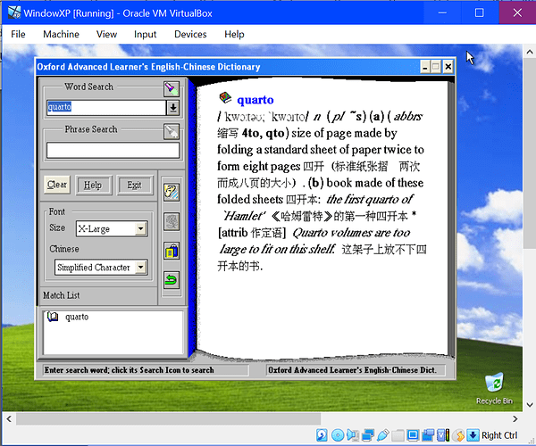Minimize the dictionary window
536x446 pixels.
click(425, 67)
